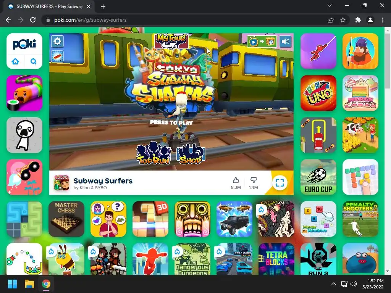This screenshot has height=293, width=391.
Task: Click the Subway Surfers title text
Action: tap(103, 181)
